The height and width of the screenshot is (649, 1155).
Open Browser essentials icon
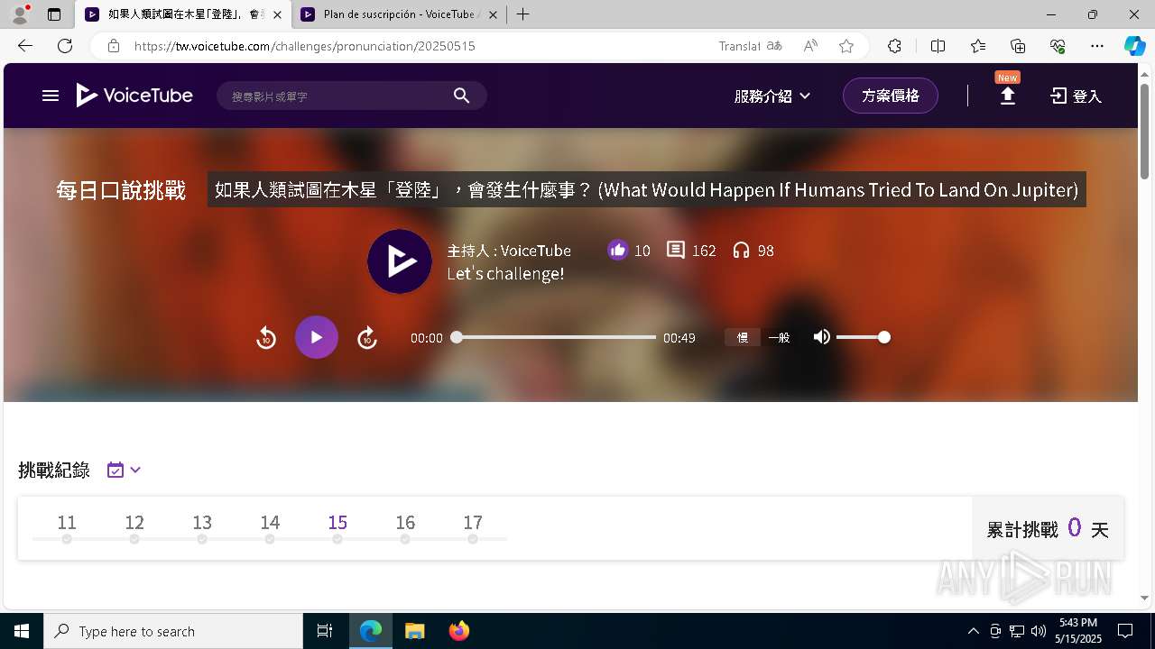[x=1058, y=46]
